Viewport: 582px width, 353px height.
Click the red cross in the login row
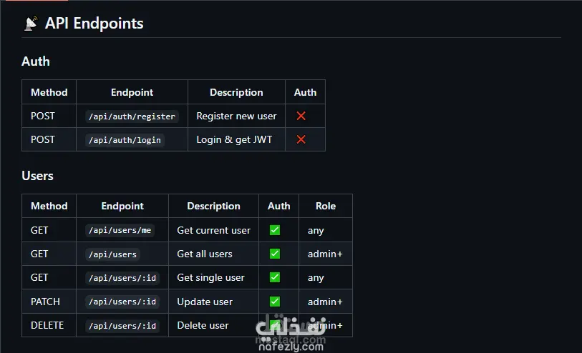301,139
